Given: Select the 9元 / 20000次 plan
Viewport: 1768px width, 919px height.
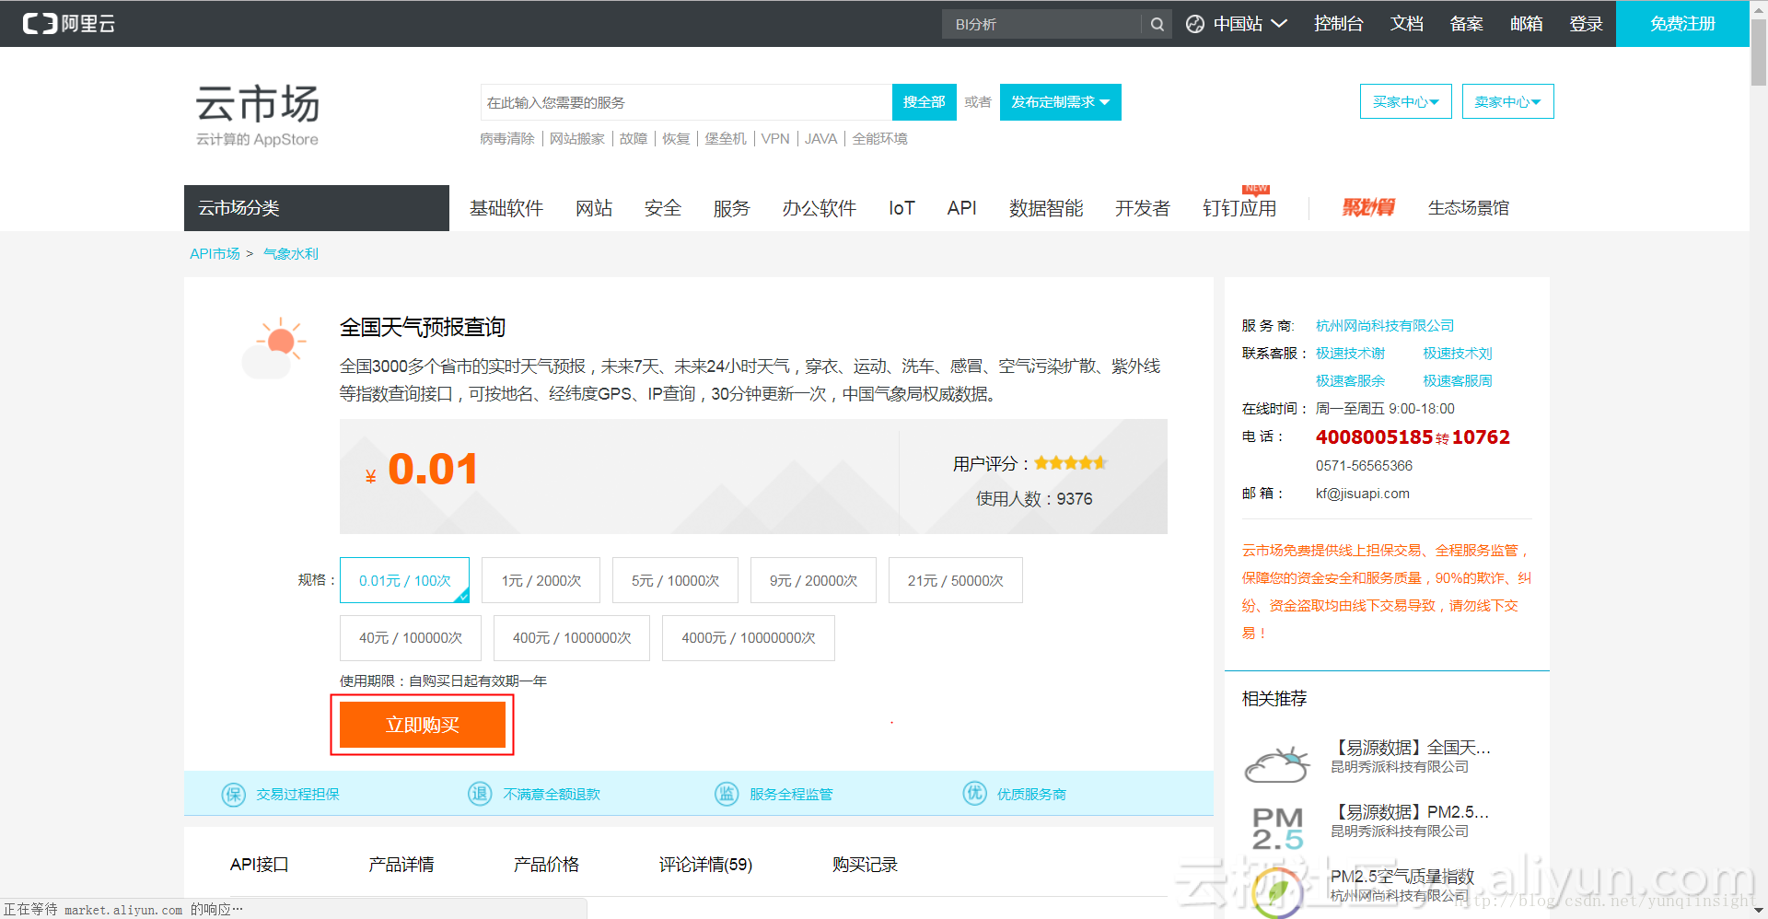Looking at the screenshot, I should [813, 580].
